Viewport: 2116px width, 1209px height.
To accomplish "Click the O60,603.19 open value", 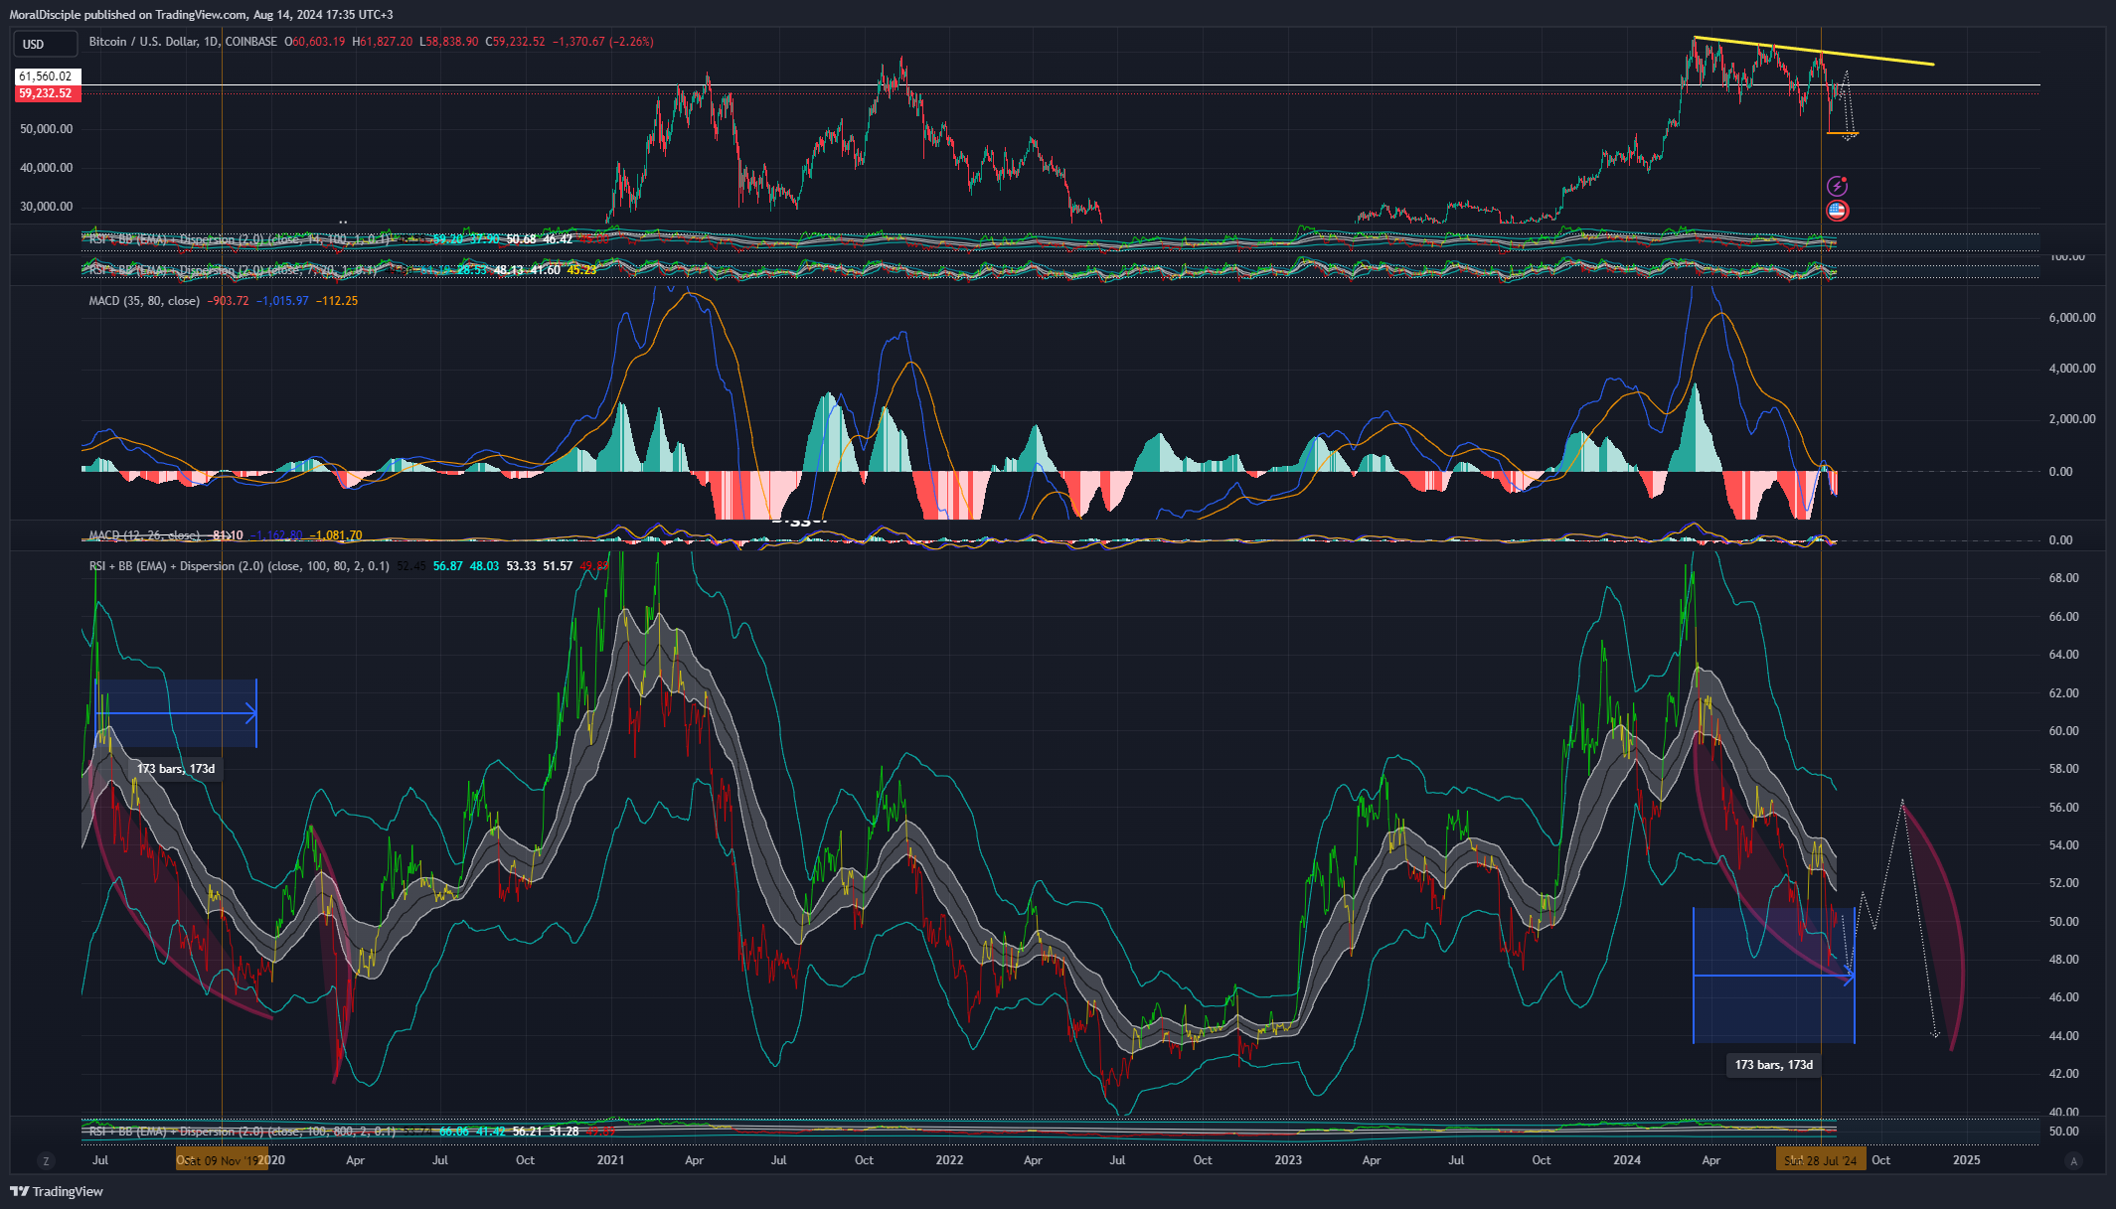I will point(315,42).
